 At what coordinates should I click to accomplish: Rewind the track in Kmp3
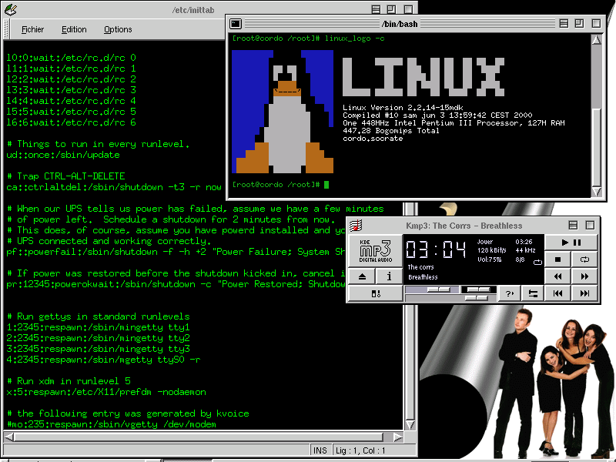(557, 276)
